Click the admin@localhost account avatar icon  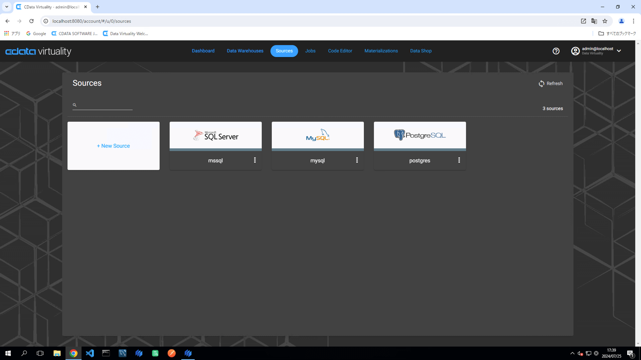point(575,51)
